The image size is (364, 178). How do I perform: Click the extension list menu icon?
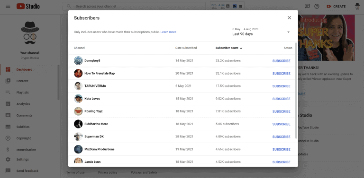point(240,6)
